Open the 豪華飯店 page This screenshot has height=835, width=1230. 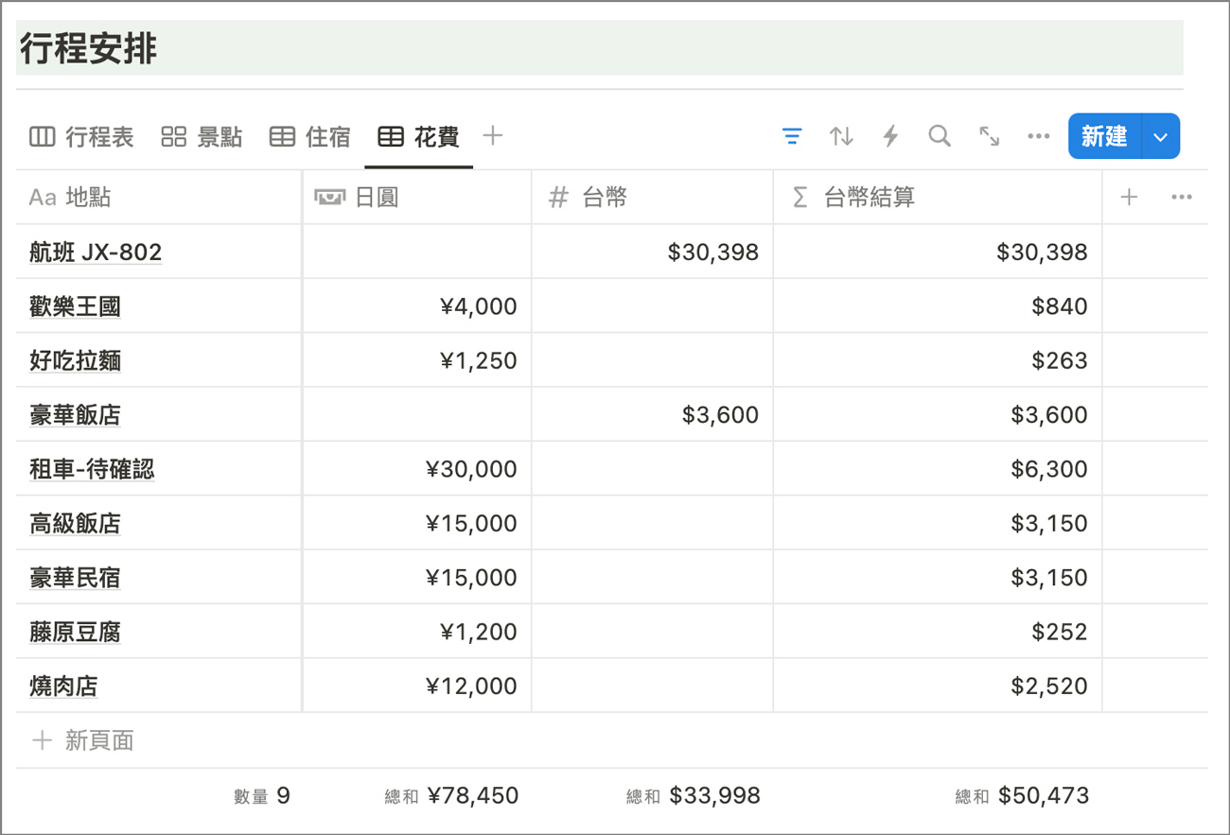click(x=75, y=414)
